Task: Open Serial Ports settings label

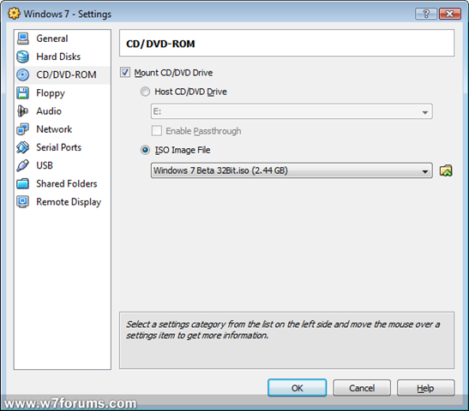Action: point(58,147)
